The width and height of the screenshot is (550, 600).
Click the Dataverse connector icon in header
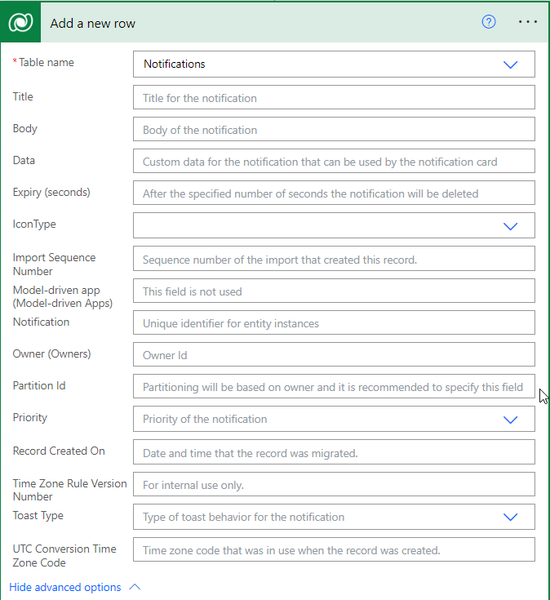(x=21, y=23)
